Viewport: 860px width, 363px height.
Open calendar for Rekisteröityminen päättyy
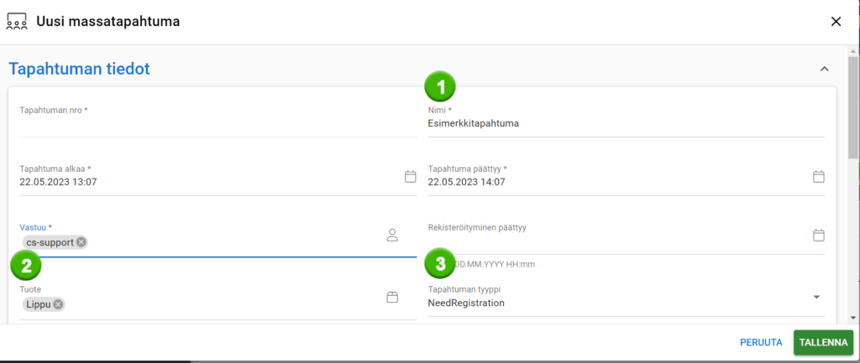click(819, 235)
